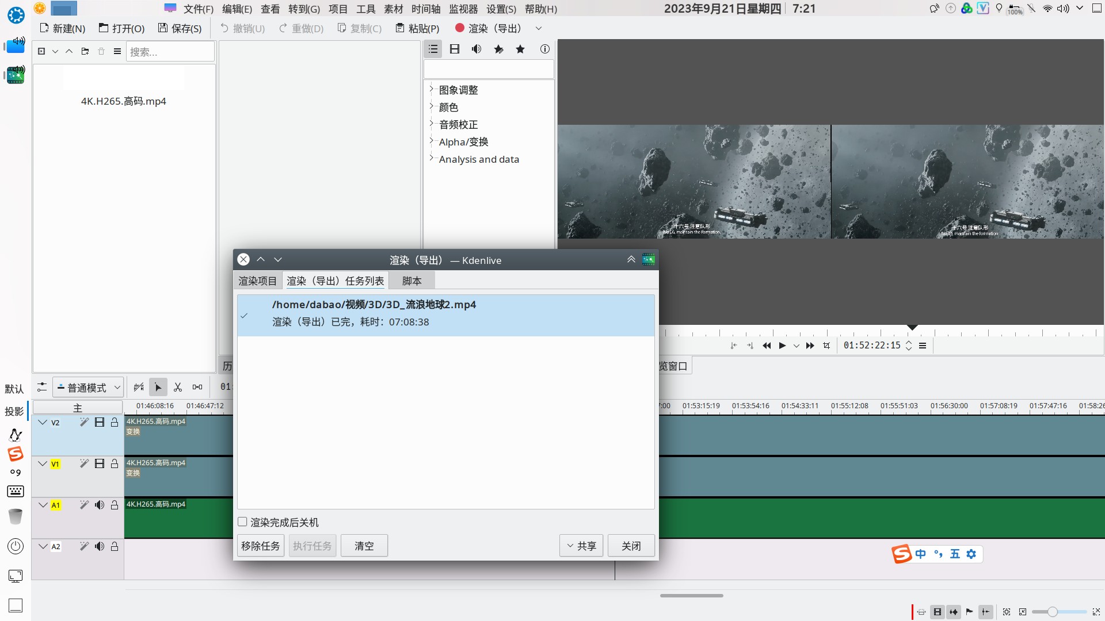The image size is (1105, 621).
Task: Toggle video thumbnails display in status bar
Action: click(938, 612)
